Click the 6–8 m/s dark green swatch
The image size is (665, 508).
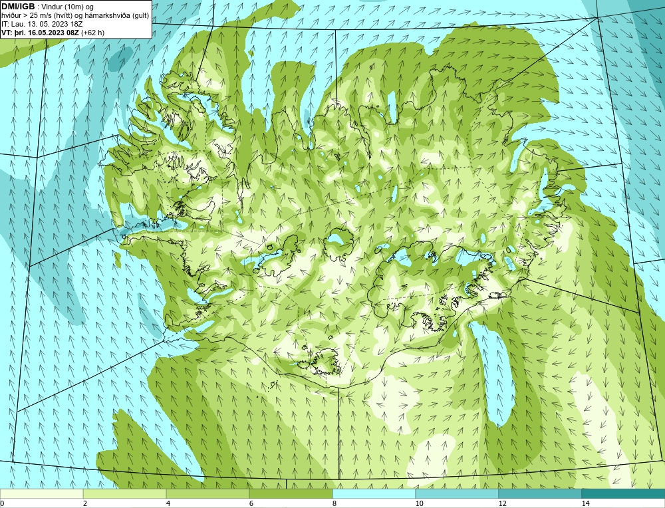tap(291, 493)
